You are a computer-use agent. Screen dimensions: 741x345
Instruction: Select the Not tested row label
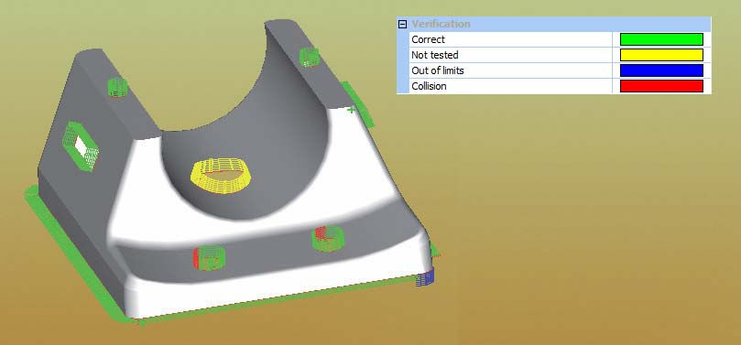[x=435, y=55]
